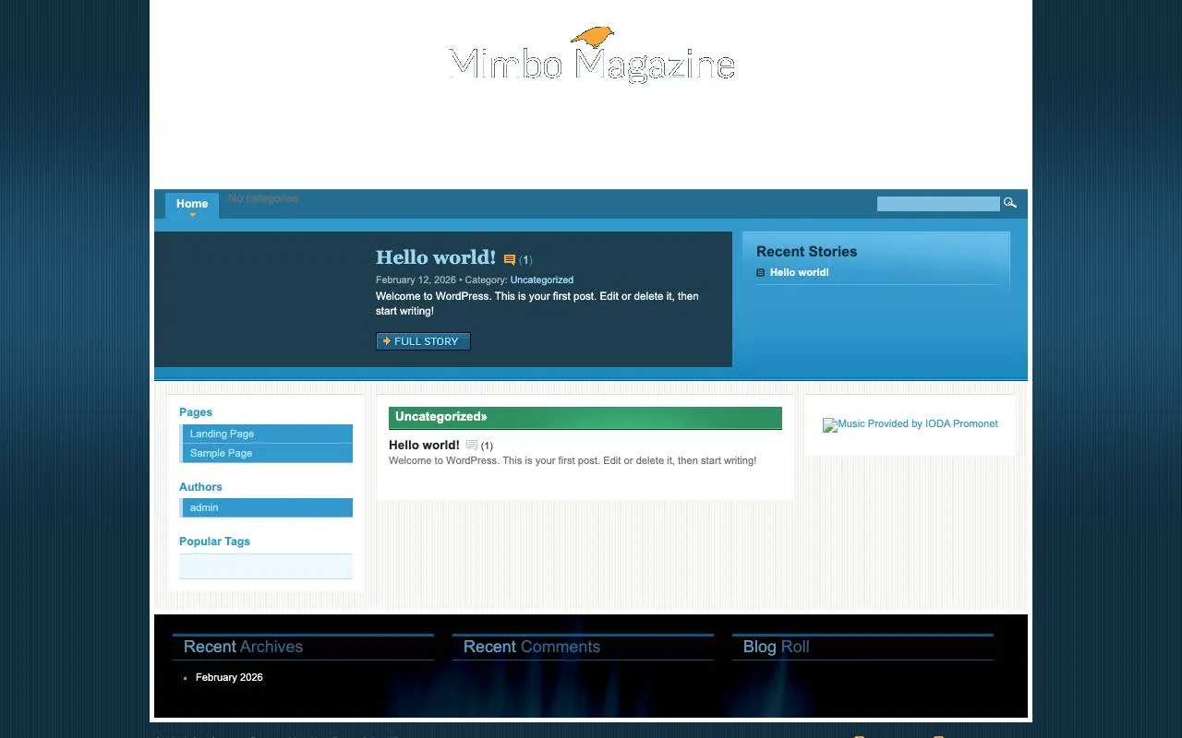Click the FULL STORY button
Image resolution: width=1182 pixels, height=738 pixels.
(423, 341)
